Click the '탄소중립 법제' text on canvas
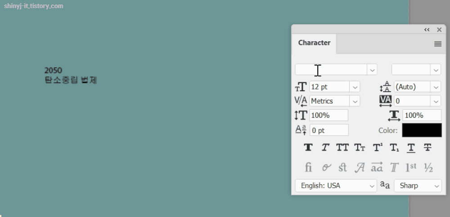Image resolution: width=450 pixels, height=217 pixels. (x=71, y=80)
